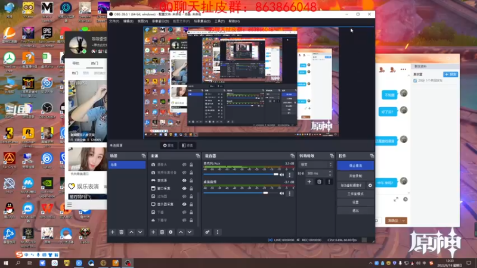Open the taskbar search icon
This screenshot has height=268, width=477.
(x=18, y=263)
